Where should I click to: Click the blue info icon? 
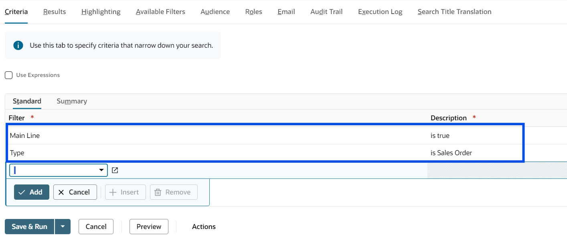(x=18, y=45)
